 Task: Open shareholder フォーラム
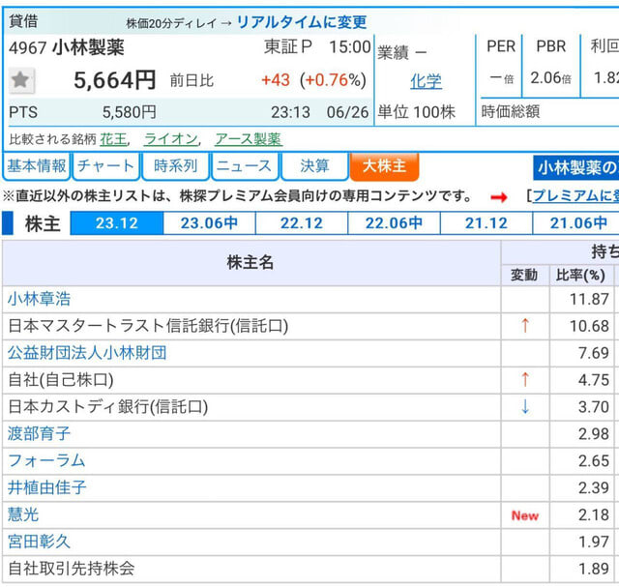46,460
